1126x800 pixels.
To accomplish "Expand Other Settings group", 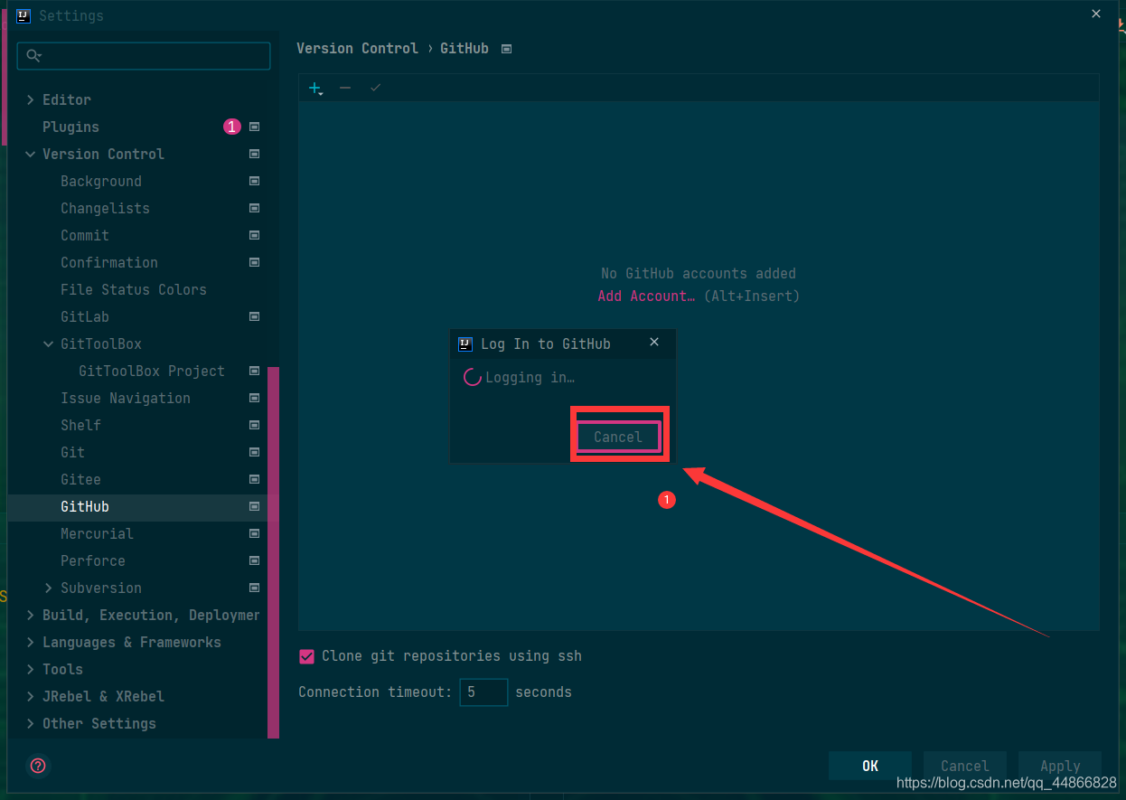I will [31, 723].
